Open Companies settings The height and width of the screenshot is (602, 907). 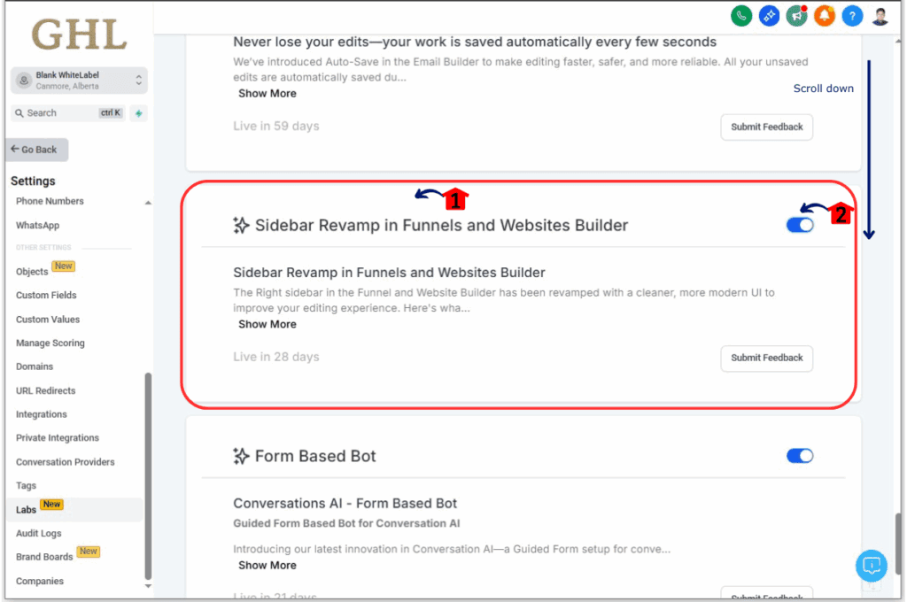pyautogui.click(x=40, y=581)
